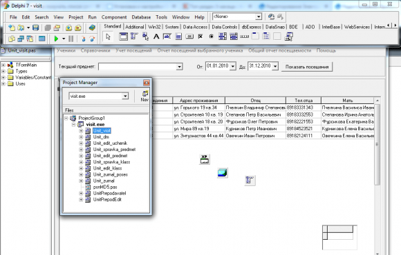Select the Label component (letter A)

click(x=156, y=37)
